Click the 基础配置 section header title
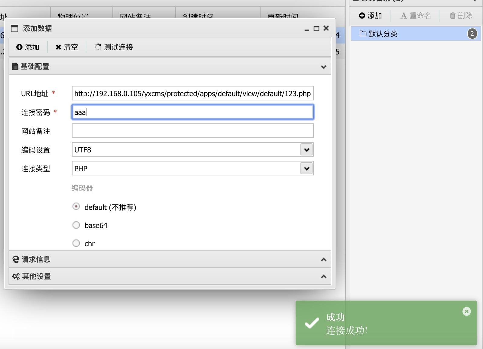The image size is (483, 349). click(35, 67)
